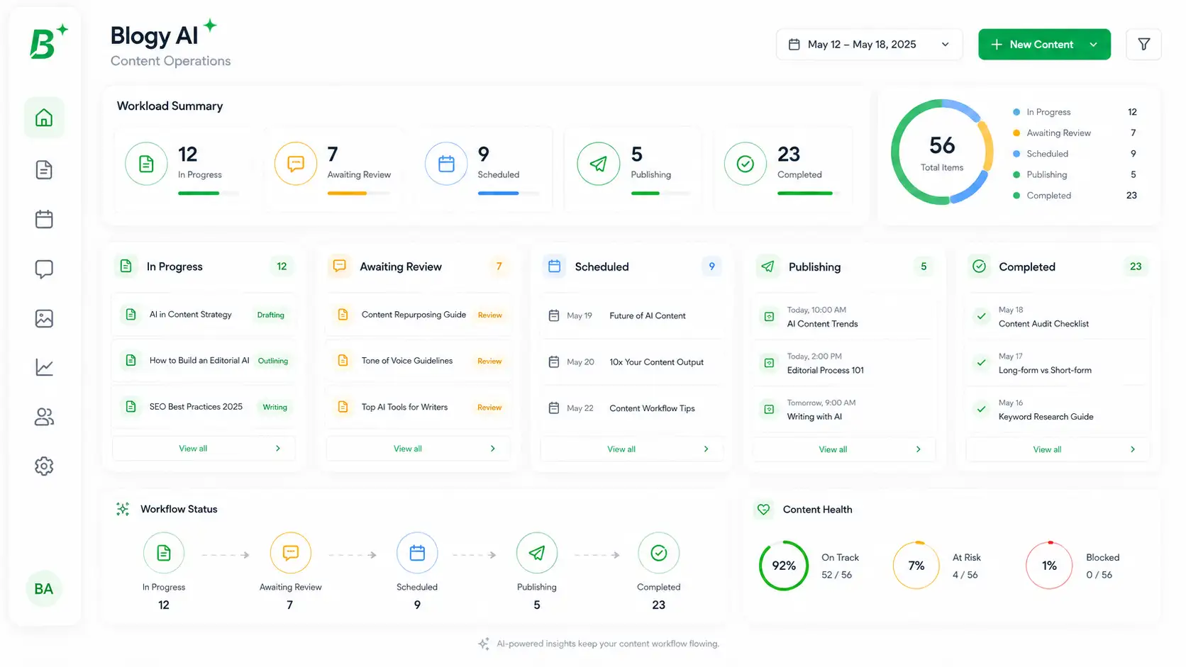
Task: Open the Keyword Research Guide item
Action: [x=1058, y=410]
